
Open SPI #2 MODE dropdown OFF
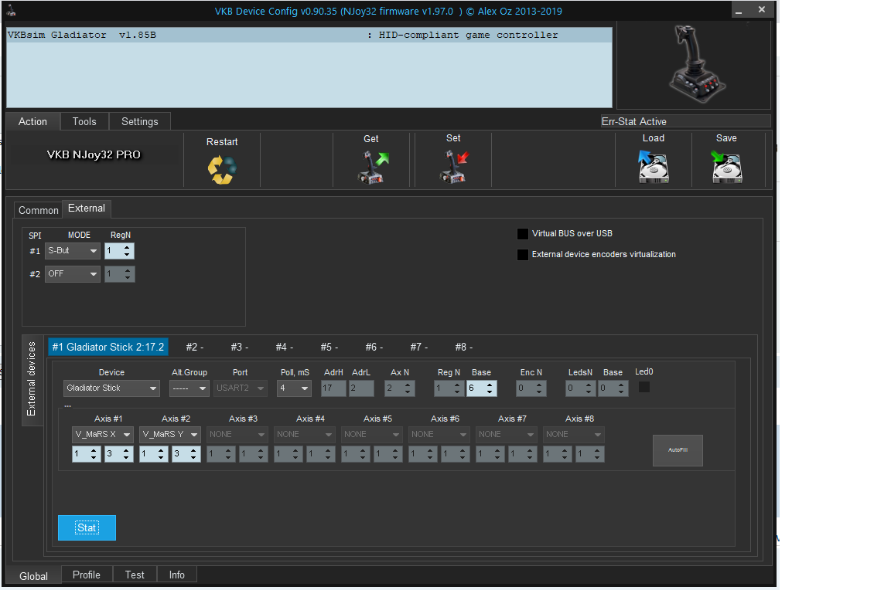click(73, 274)
